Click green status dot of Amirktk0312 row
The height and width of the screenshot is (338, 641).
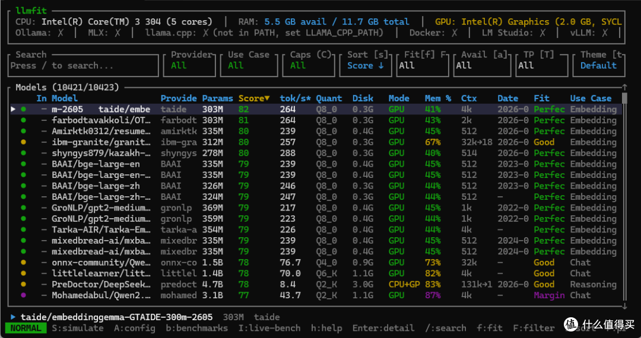click(x=23, y=131)
